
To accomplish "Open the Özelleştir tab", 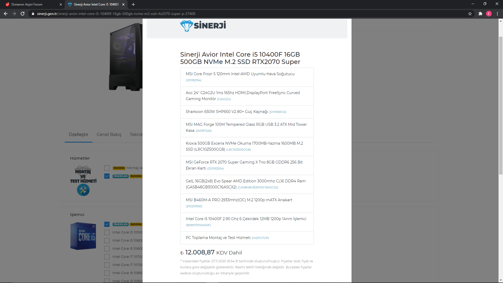I will pyautogui.click(x=78, y=134).
